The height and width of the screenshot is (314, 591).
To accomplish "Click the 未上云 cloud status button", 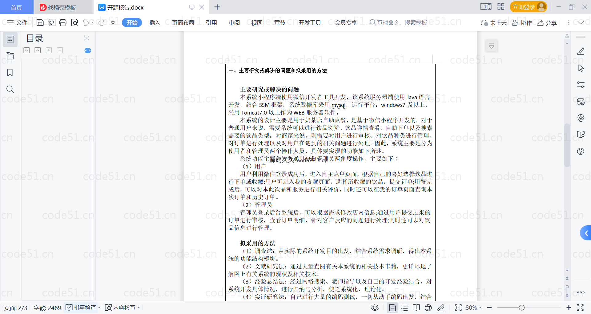I will click(493, 22).
